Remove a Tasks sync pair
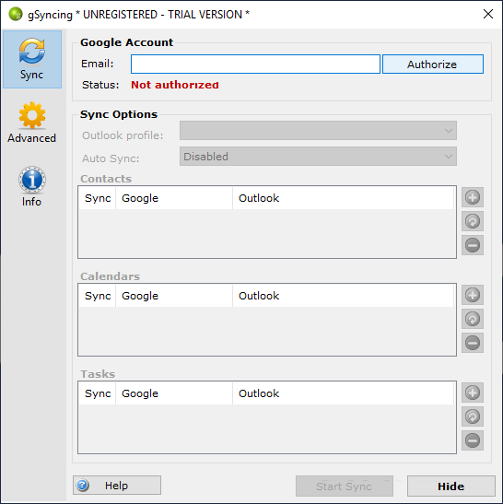503x504 pixels. pyautogui.click(x=473, y=440)
